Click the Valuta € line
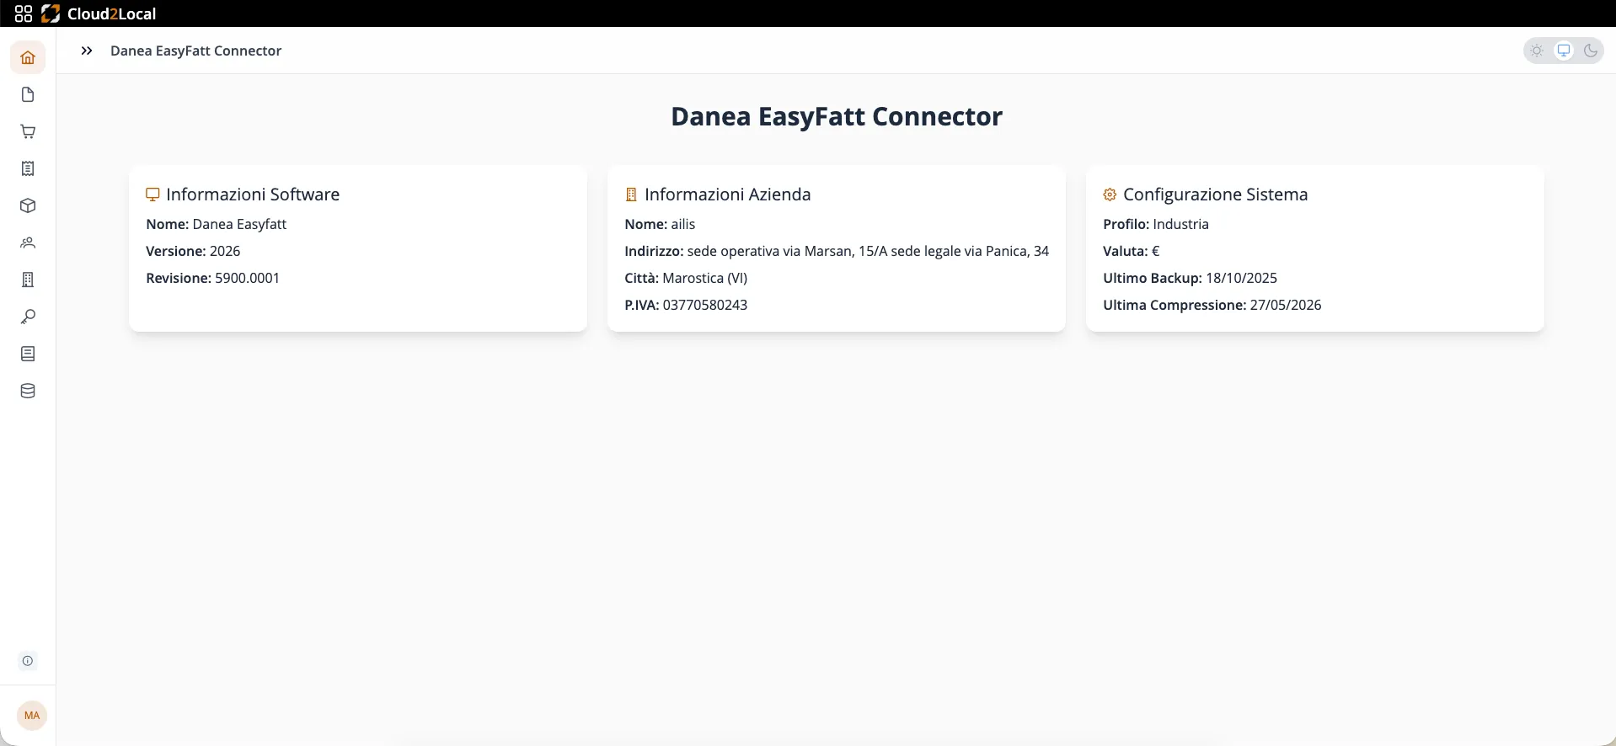 (1132, 251)
